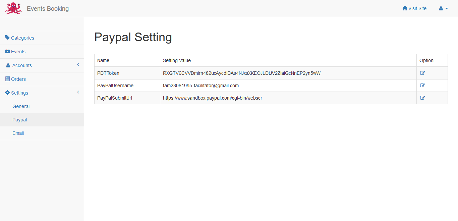Click the Categories tag icon

[x=7, y=38]
